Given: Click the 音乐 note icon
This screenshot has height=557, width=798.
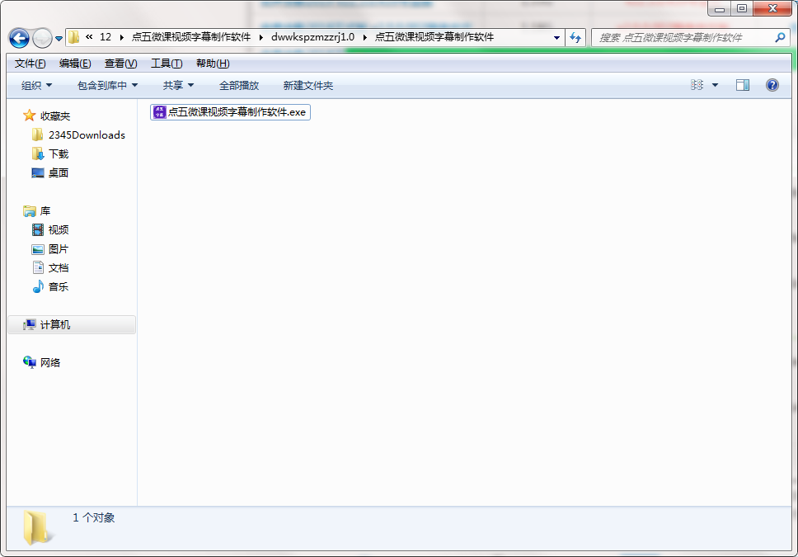Looking at the screenshot, I should tap(38, 287).
